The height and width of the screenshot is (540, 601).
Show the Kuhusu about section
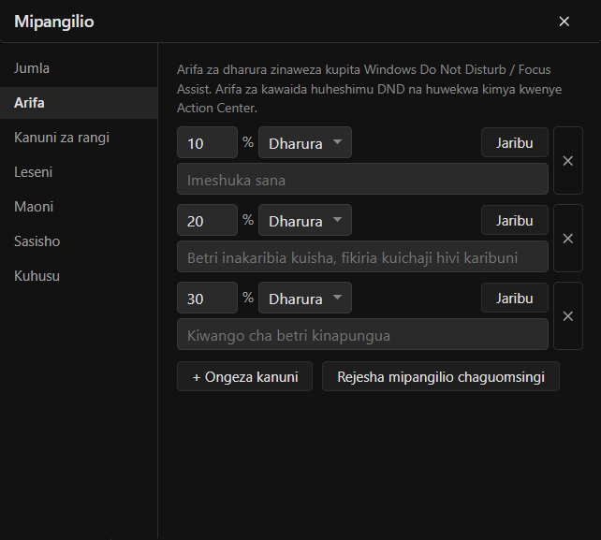[79, 276]
